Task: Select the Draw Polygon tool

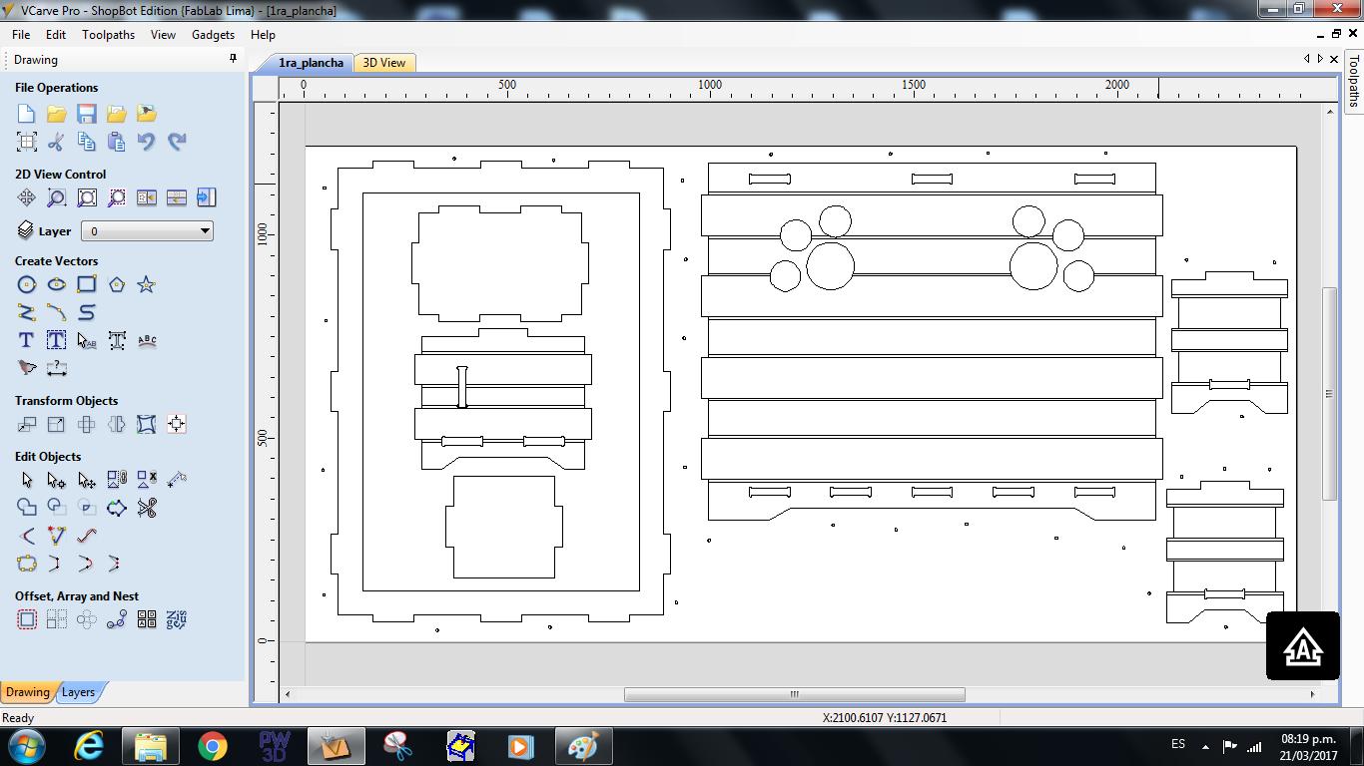Action: (117, 285)
